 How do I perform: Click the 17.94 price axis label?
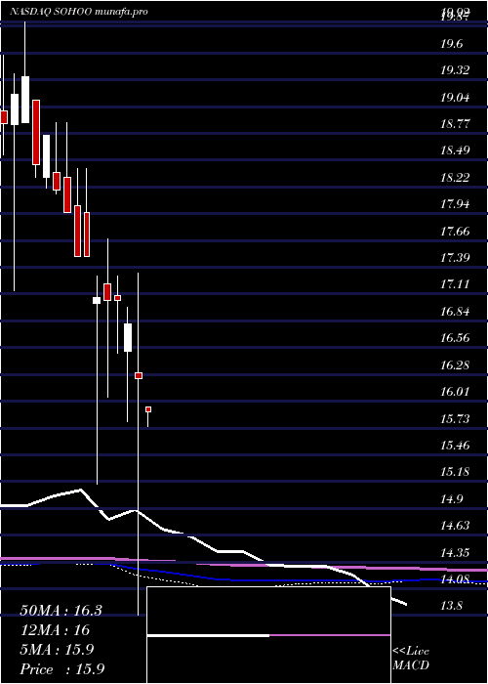(455, 204)
